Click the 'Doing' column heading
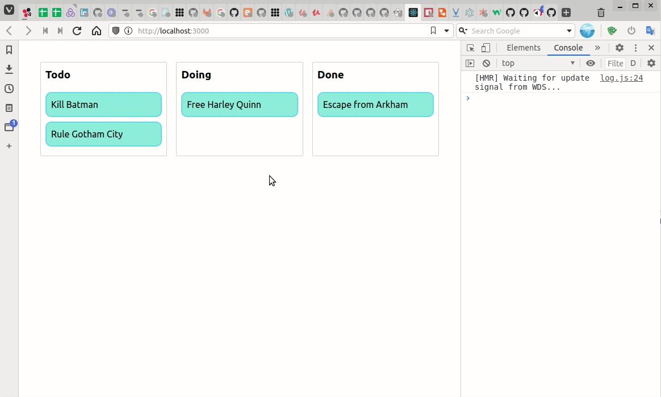 196,74
